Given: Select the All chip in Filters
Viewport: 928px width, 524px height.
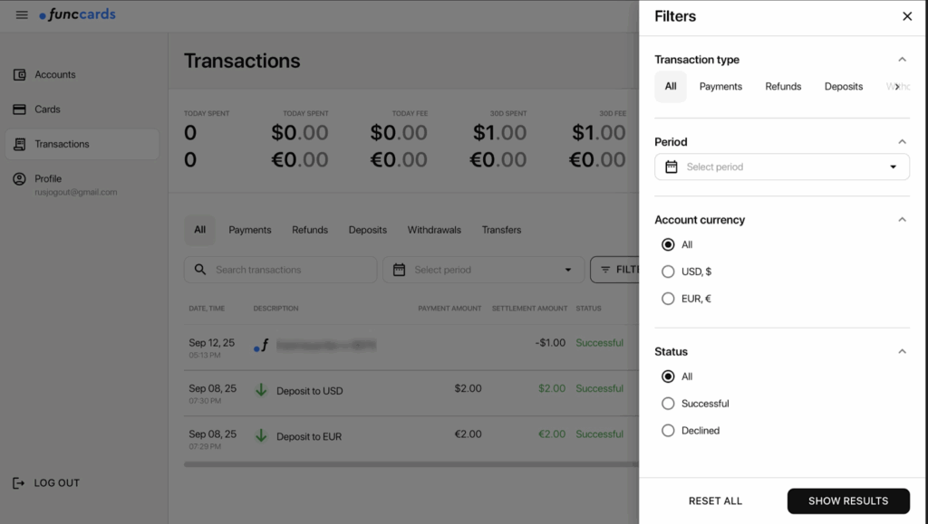Looking at the screenshot, I should point(671,86).
